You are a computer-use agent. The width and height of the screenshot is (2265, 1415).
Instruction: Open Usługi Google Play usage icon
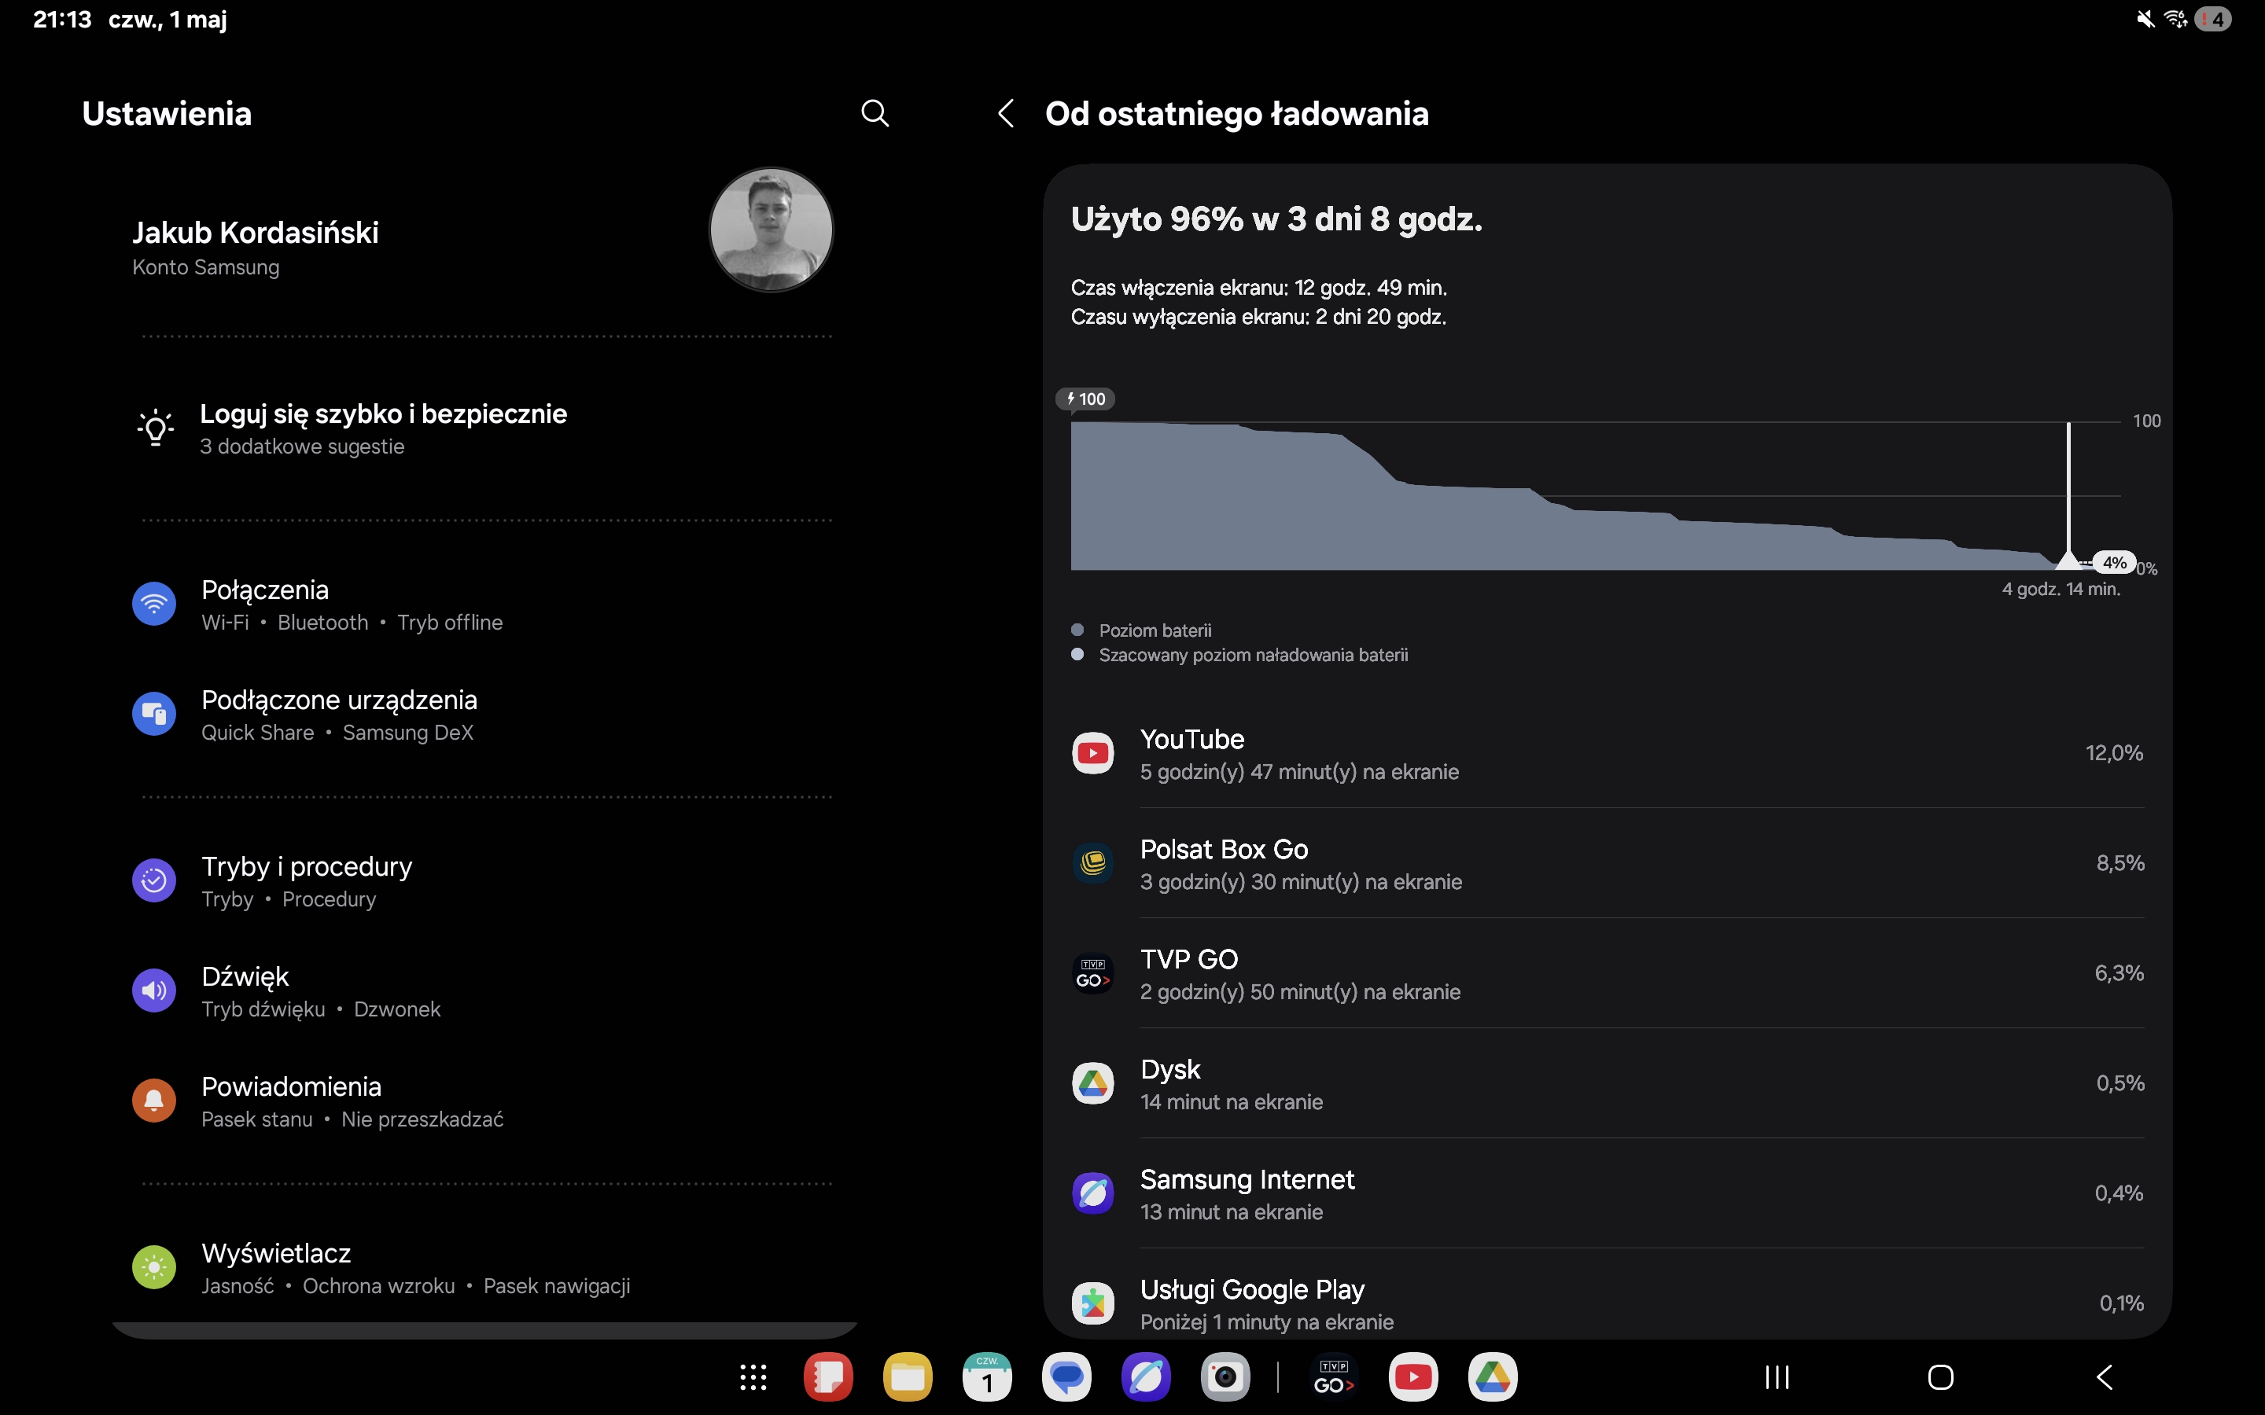[x=1092, y=1303]
